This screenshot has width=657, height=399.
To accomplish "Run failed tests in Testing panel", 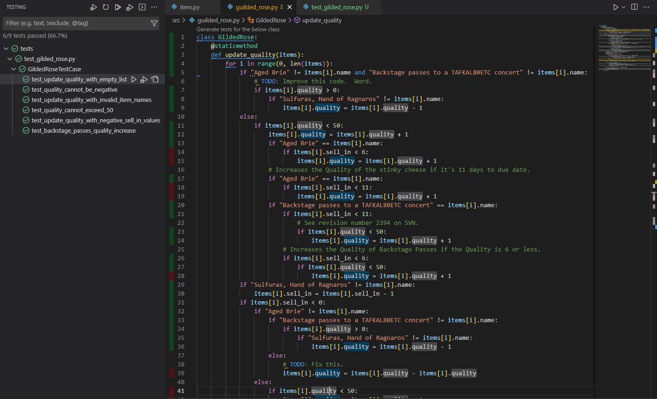I will click(94, 7).
